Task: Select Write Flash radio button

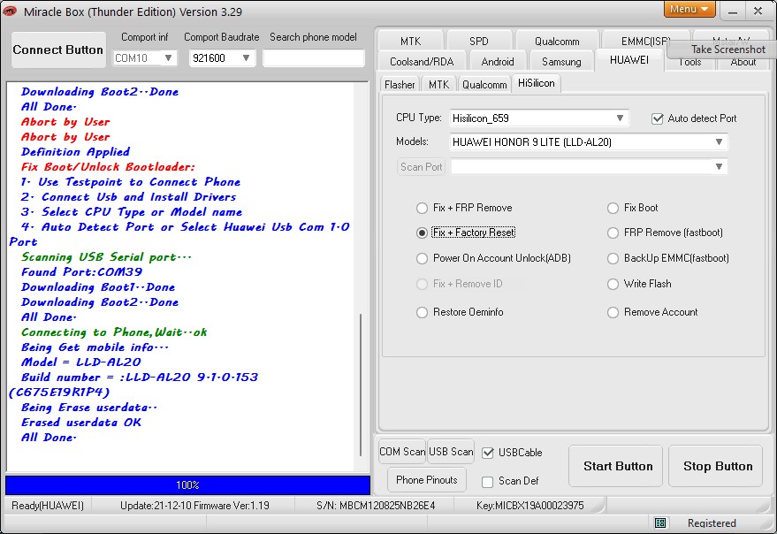Action: point(613,284)
